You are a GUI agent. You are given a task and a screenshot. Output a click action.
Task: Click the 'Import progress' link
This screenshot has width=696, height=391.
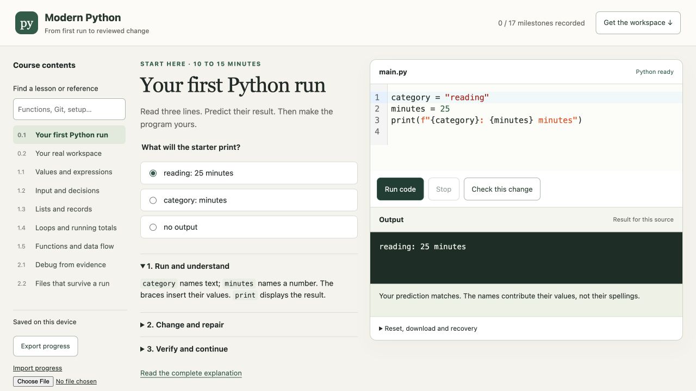[x=38, y=368]
